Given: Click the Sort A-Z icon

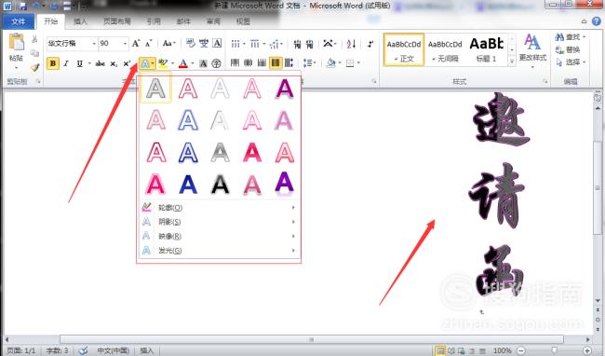Looking at the screenshot, I should tap(351, 44).
